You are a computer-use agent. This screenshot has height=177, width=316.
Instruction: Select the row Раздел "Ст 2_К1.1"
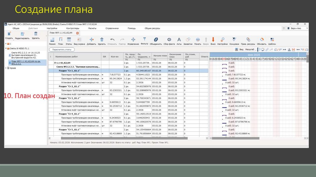pyautogui.click(x=128, y=86)
